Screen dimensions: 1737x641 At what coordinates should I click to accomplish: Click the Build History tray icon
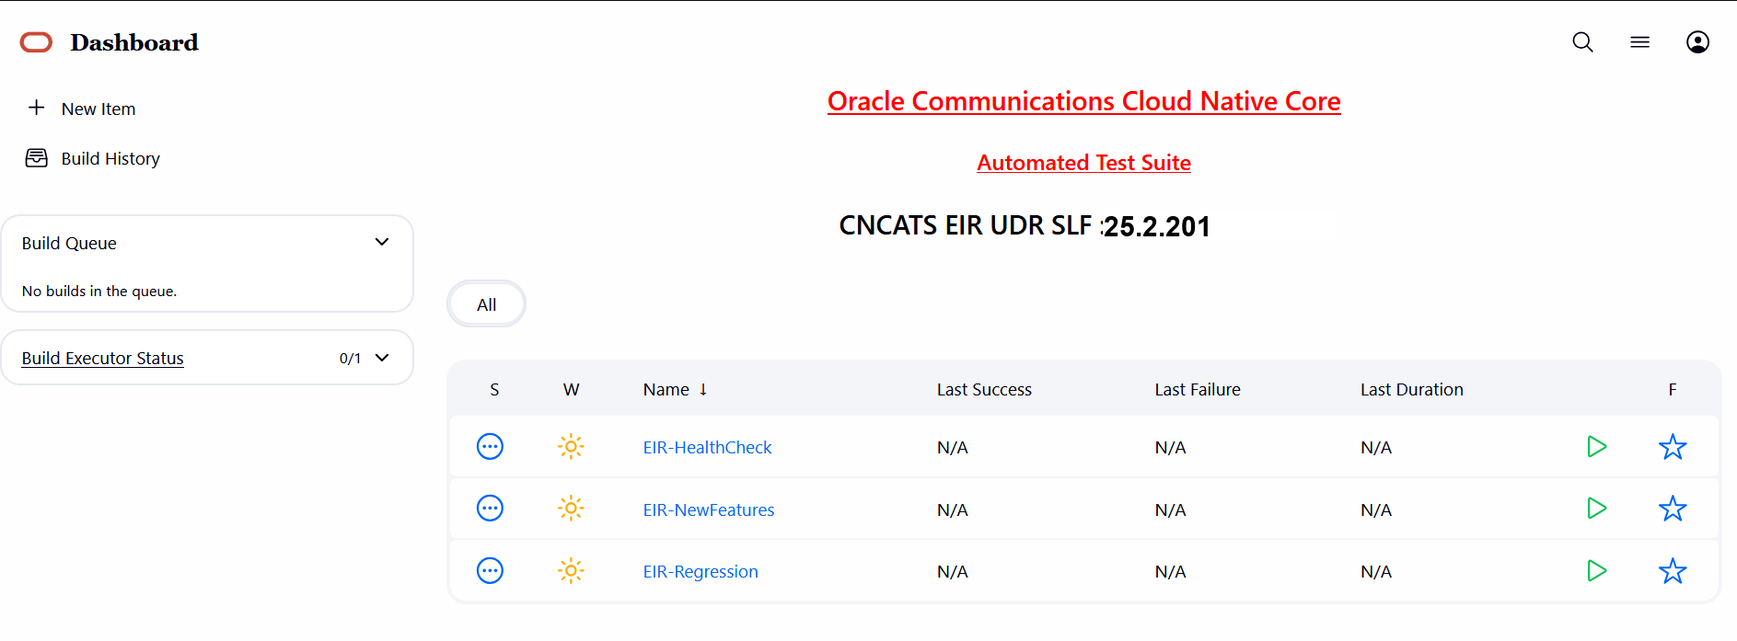point(37,158)
